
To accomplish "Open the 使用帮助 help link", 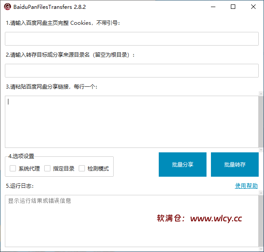I will click(246, 186).
